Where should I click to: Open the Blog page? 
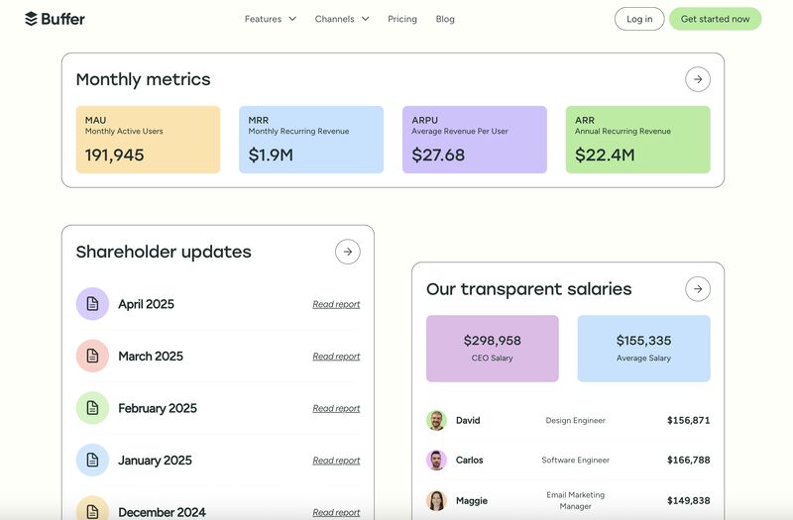[445, 19]
